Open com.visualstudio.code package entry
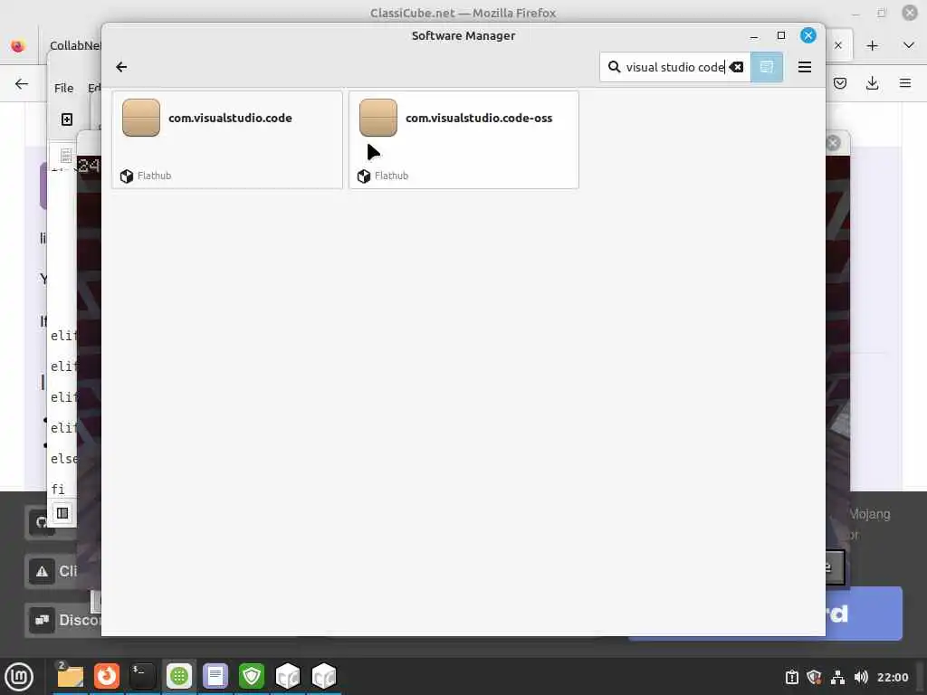This screenshot has width=927, height=695. point(227,139)
